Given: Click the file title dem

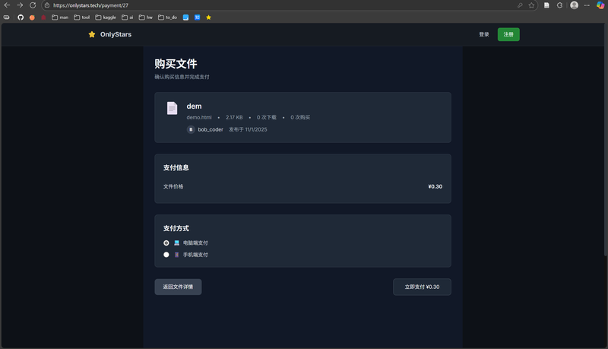Looking at the screenshot, I should click(x=194, y=106).
